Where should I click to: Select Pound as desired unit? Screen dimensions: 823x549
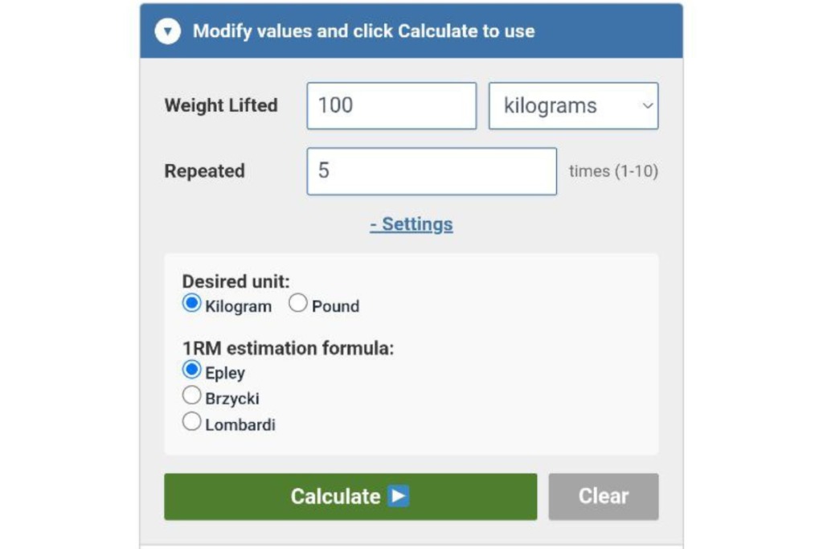pos(298,303)
